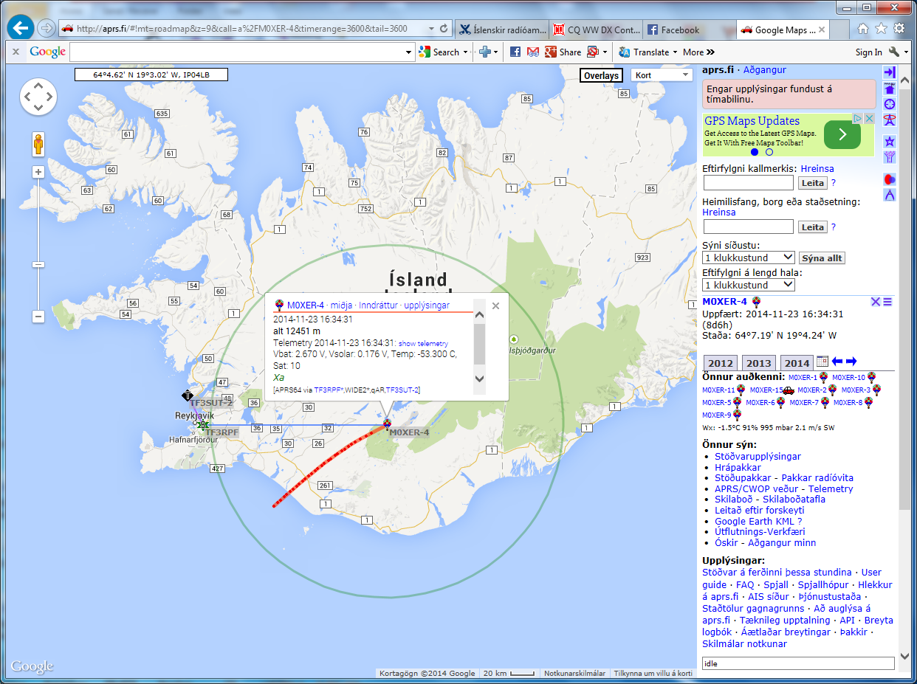Open the Hrápakkar link
The height and width of the screenshot is (684, 917).
[x=738, y=467]
